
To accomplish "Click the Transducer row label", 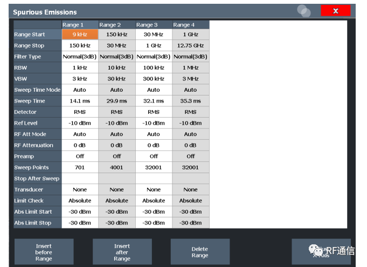I will pos(38,189).
